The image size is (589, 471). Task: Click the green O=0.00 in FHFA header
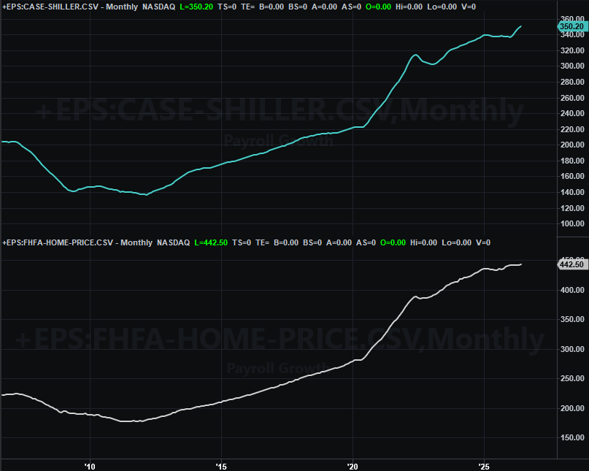[393, 242]
